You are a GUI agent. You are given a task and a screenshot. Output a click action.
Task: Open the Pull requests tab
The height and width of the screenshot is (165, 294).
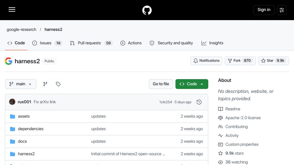(91, 43)
